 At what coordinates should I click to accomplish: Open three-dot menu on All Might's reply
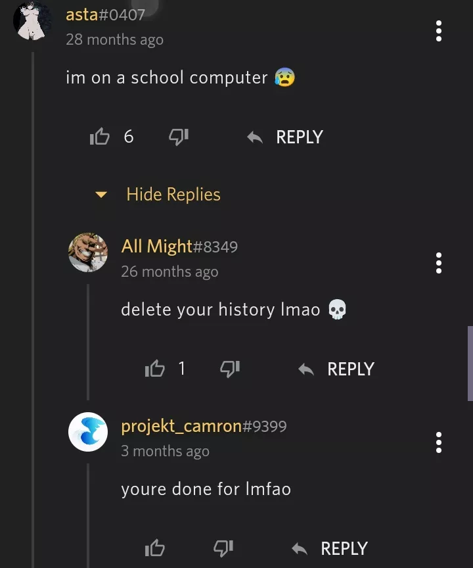(439, 263)
